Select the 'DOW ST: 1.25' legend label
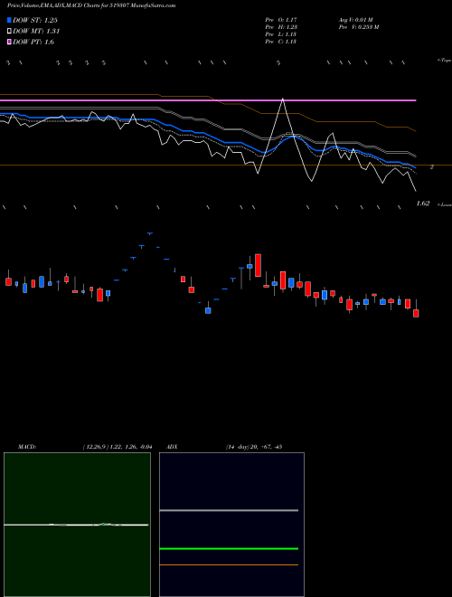This screenshot has width=452, height=597. (35, 20)
